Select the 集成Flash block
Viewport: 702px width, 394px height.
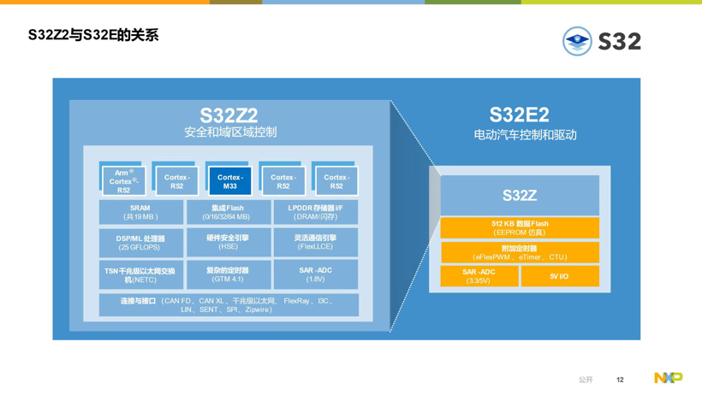tap(228, 212)
